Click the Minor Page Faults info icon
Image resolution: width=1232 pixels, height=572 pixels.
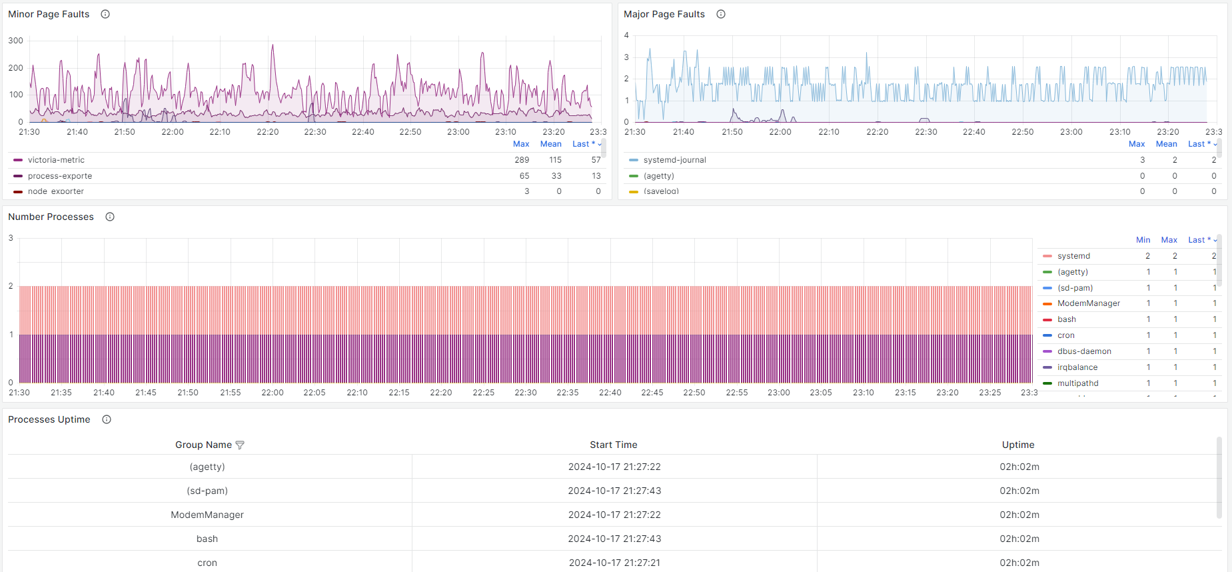click(x=105, y=14)
